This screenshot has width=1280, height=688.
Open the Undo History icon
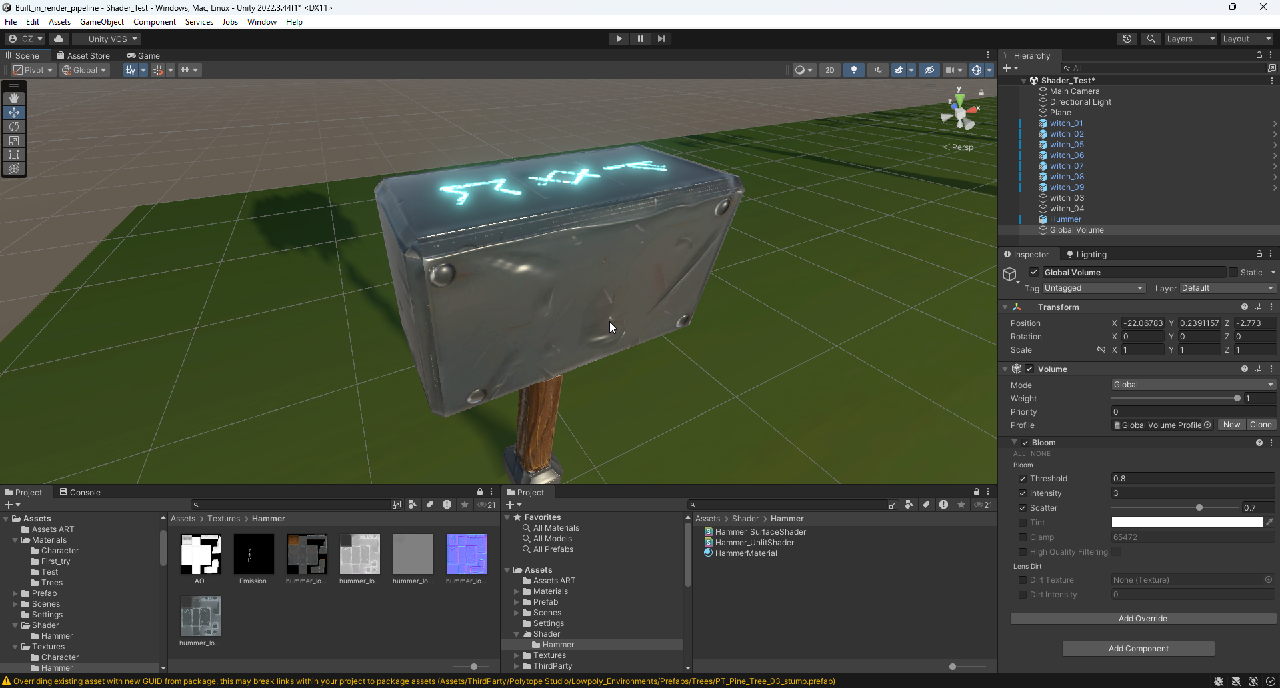[x=1127, y=39]
